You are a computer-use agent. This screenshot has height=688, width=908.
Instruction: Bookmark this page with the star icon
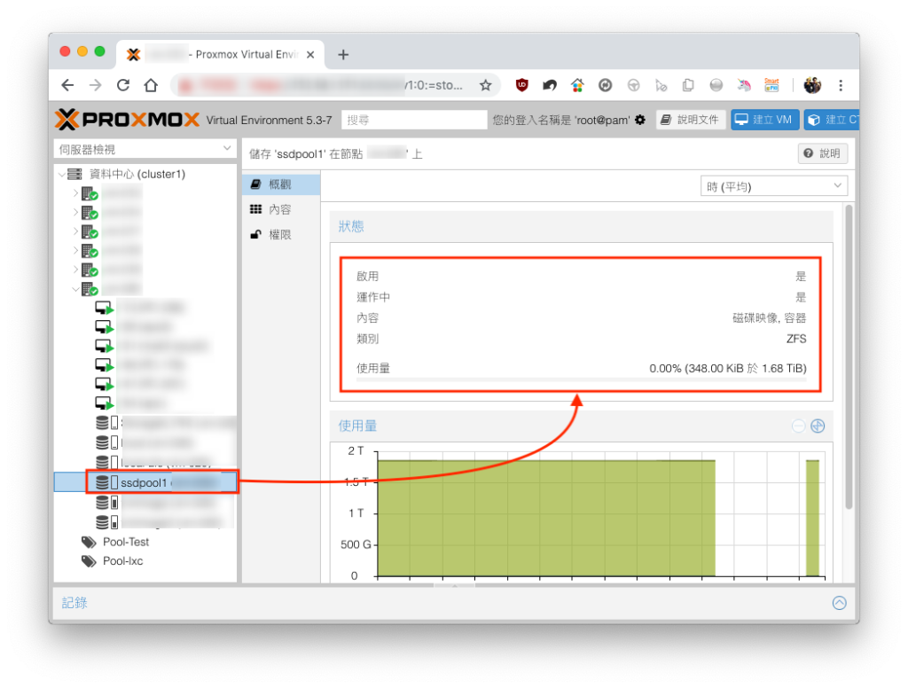click(485, 85)
